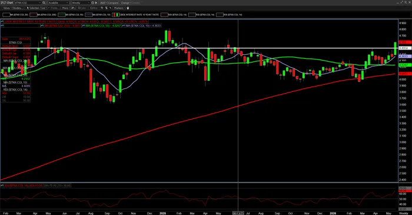The width and height of the screenshot is (412, 215).
Task: Open the Weekly interval dropdown
Action: point(81,2)
